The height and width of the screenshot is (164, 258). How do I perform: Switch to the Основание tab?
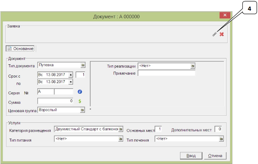pyautogui.click(x=21, y=49)
